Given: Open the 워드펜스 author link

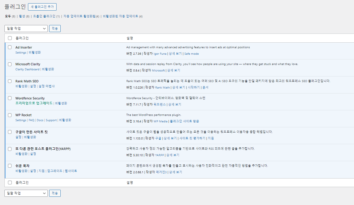Looking at the screenshot, I should (x=160, y=104).
